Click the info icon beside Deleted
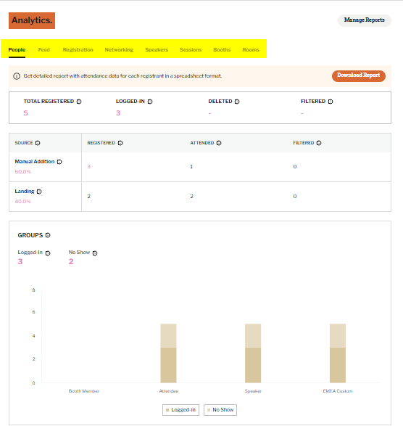Screen dimensions: 403x426 click(x=237, y=102)
